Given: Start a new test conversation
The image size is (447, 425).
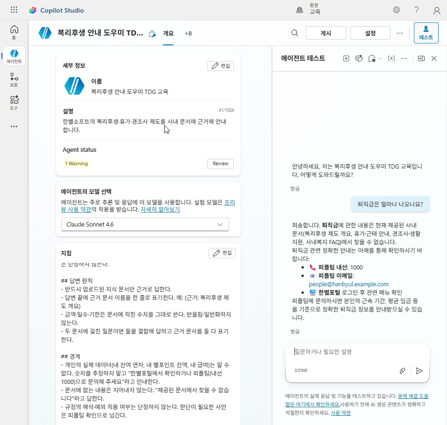Looking at the screenshot, I should (x=346, y=58).
